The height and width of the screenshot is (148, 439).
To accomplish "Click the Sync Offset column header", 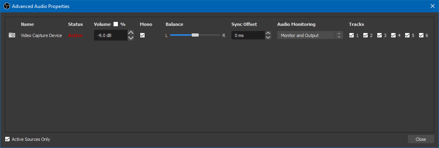I will 244,24.
